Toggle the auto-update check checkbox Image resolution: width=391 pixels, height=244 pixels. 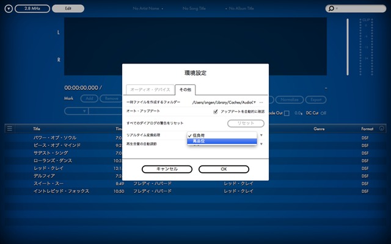(x=215, y=112)
